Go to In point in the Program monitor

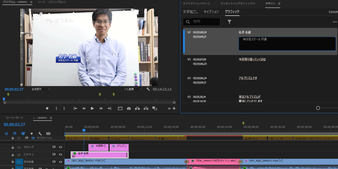75,108
